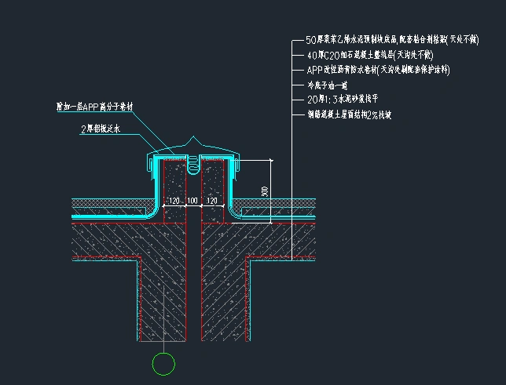Select the 20厚1:3 mortar leveling note
The height and width of the screenshot is (385, 506).
(343, 100)
